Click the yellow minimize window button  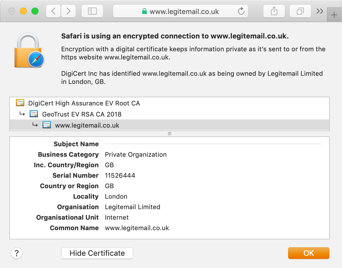point(23,11)
